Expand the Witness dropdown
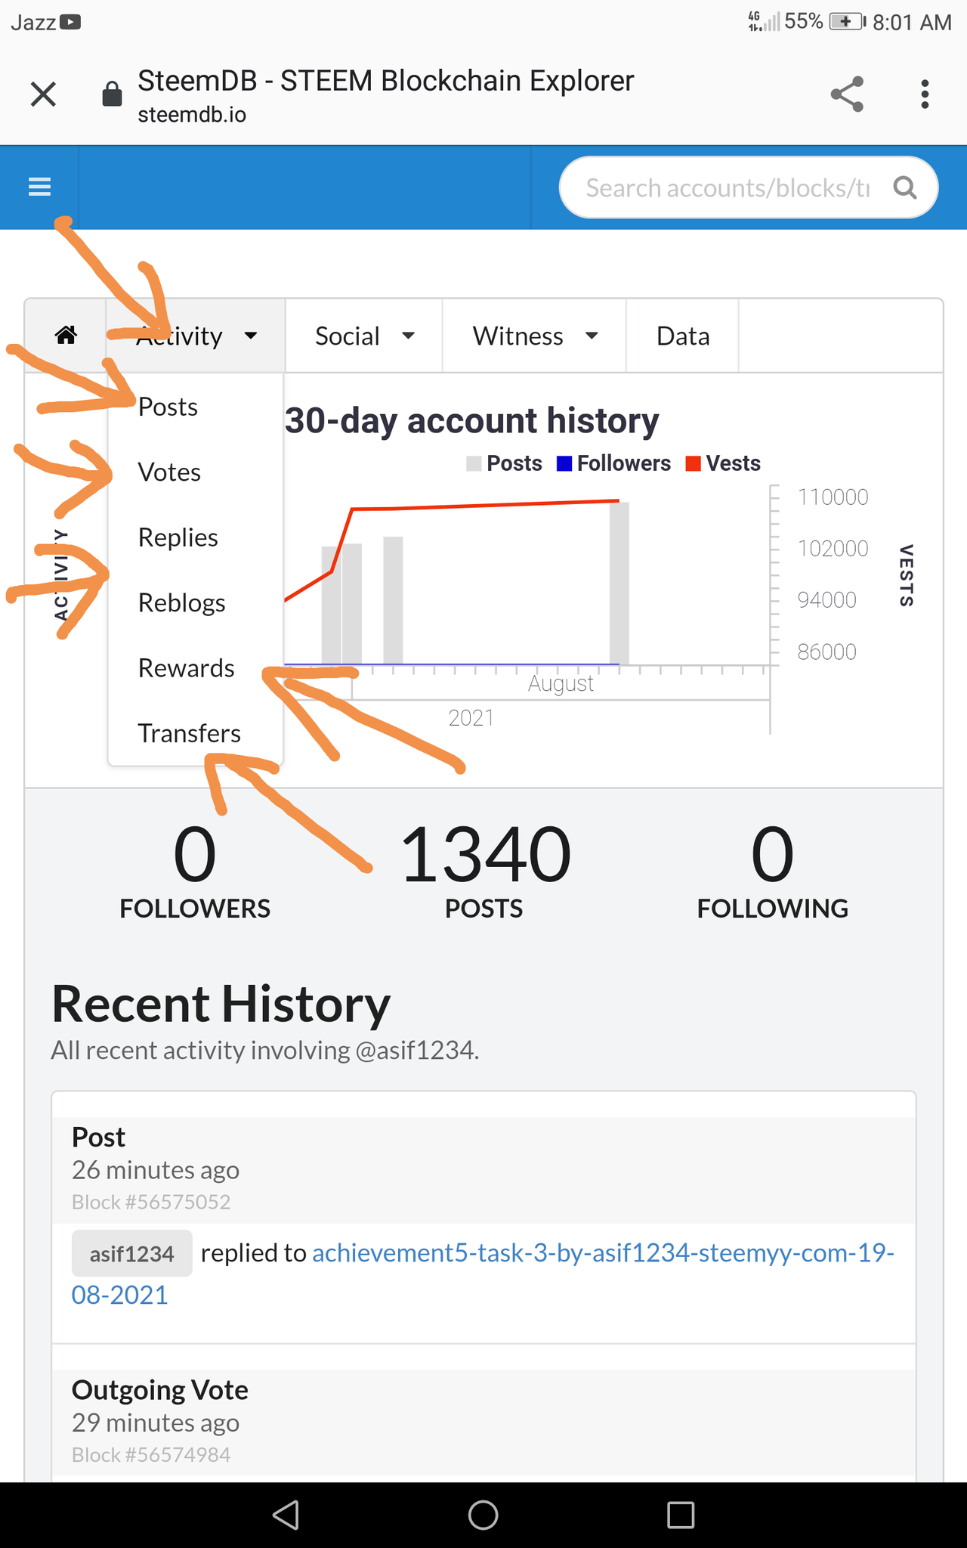967x1548 pixels. pyautogui.click(x=534, y=336)
